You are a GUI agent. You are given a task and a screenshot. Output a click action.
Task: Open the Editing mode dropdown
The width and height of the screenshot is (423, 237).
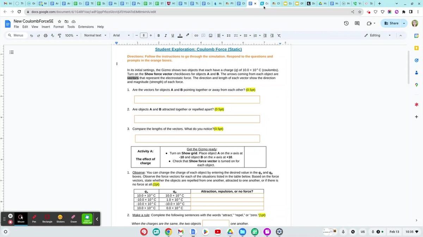pyautogui.click(x=378, y=36)
